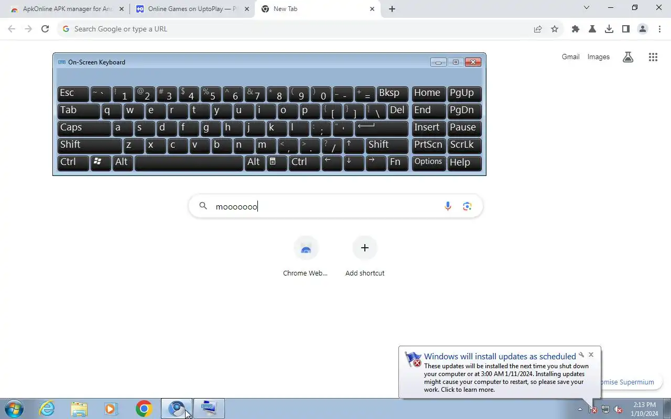Start voice search with microphone icon

tap(448, 206)
